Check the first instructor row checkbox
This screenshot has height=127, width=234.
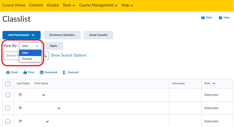coord(8,95)
